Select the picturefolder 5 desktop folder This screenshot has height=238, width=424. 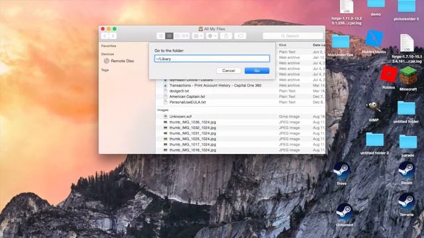(x=406, y=10)
